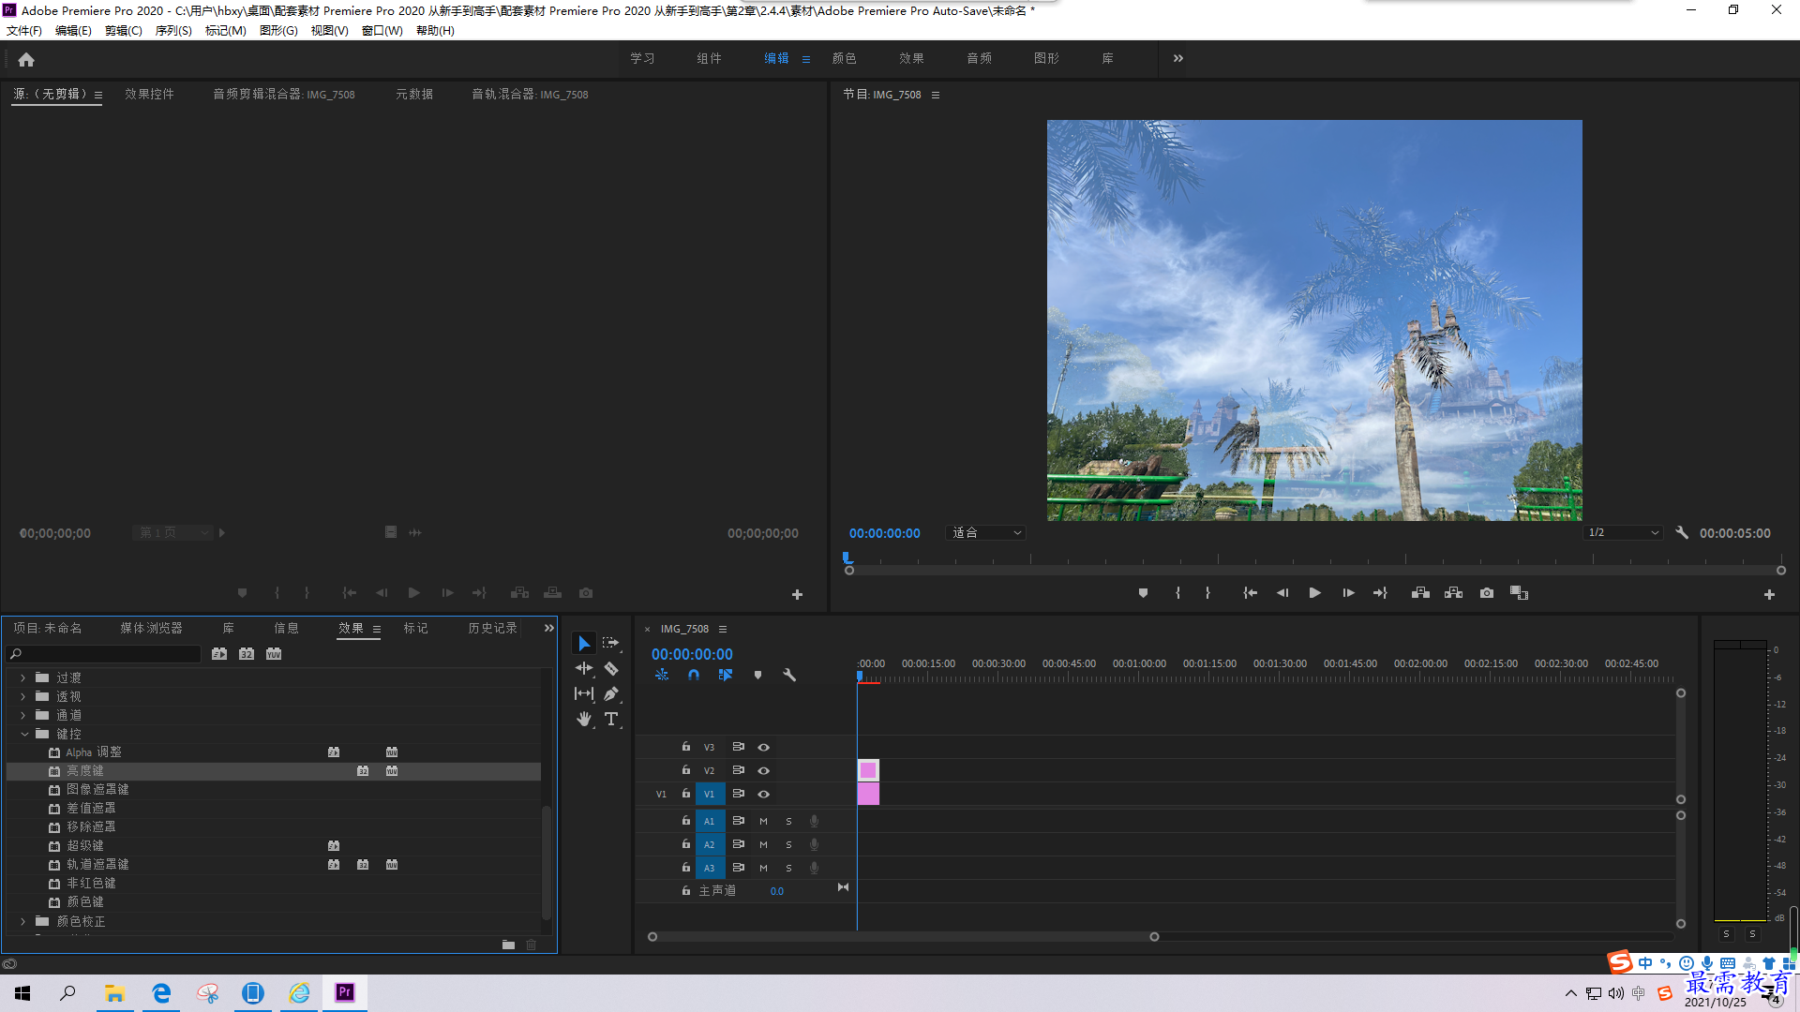
Task: Mute audio track A1
Action: pyautogui.click(x=763, y=821)
